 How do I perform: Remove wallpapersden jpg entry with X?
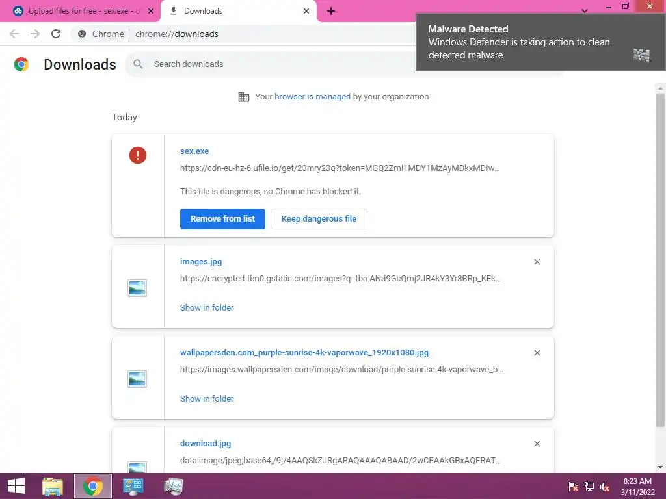click(x=537, y=353)
